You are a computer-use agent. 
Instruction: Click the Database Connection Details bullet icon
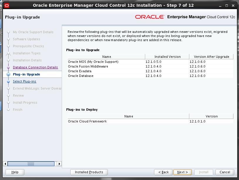[x=9, y=67]
